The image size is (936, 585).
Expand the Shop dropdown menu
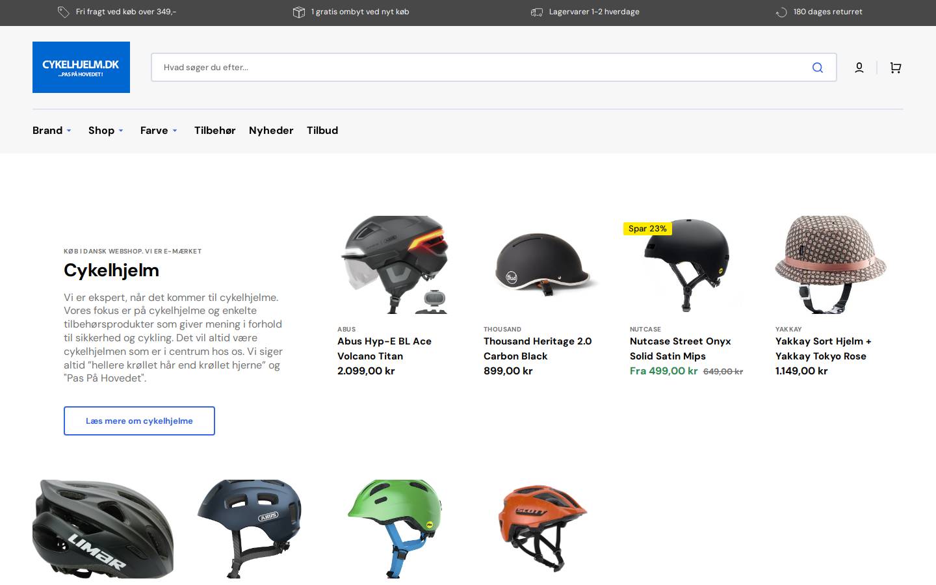pyautogui.click(x=106, y=131)
